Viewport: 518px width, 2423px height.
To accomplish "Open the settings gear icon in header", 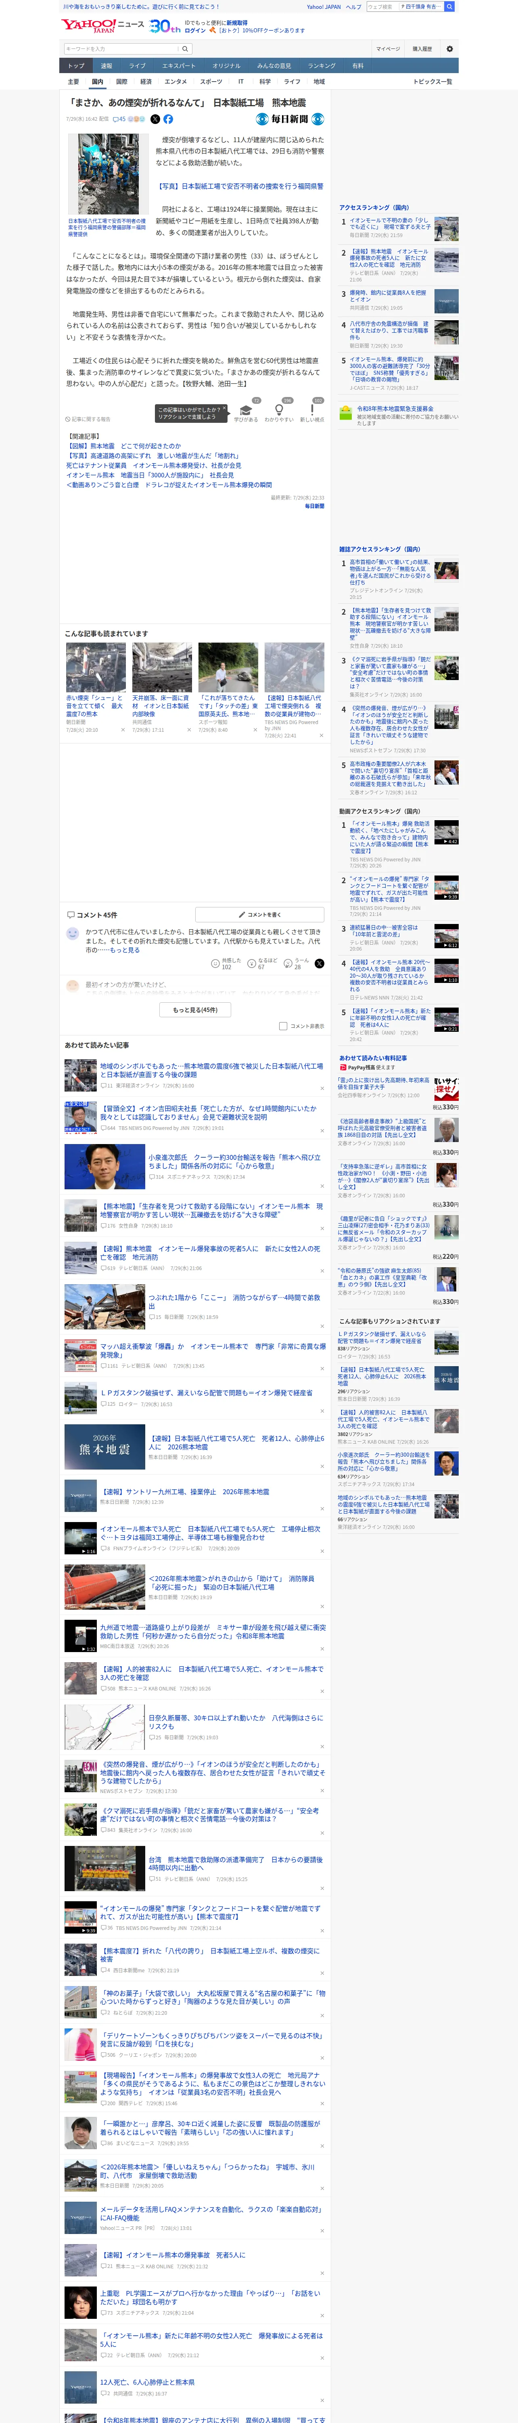I will (449, 49).
